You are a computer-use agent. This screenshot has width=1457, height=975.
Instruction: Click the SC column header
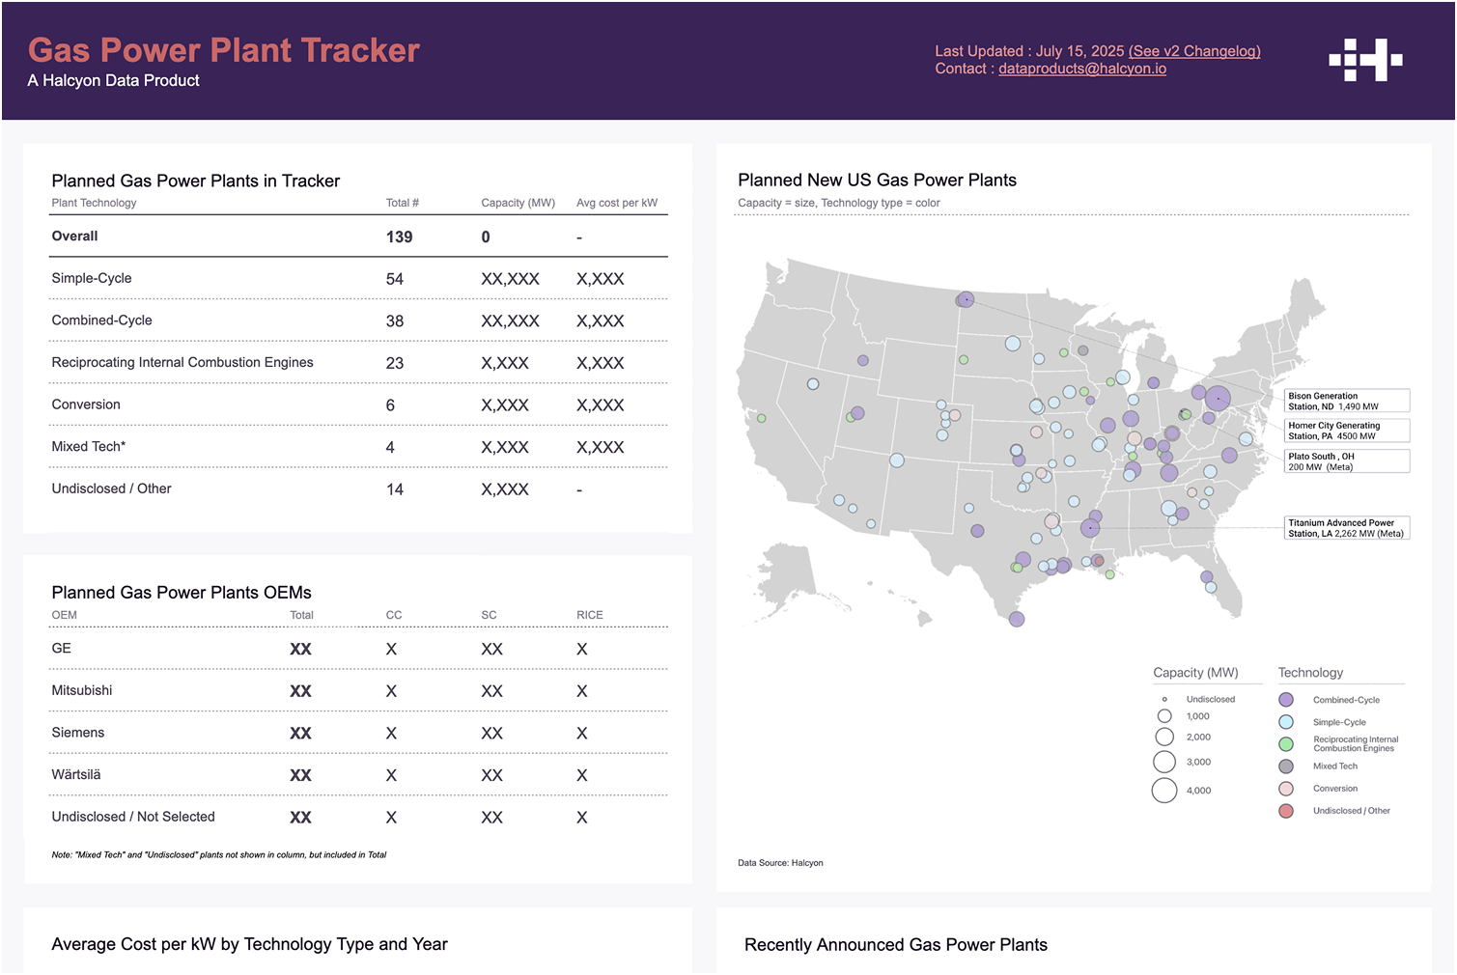(489, 615)
